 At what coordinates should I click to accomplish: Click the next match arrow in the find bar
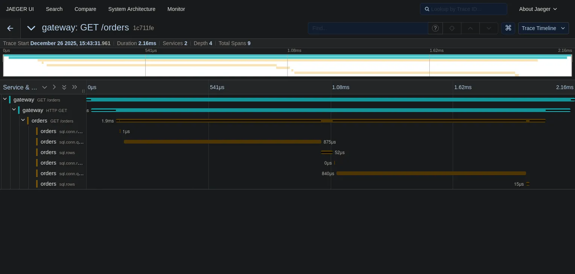point(488,28)
